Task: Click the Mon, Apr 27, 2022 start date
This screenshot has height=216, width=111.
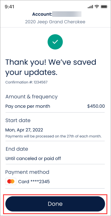Action: (x=24, y=130)
